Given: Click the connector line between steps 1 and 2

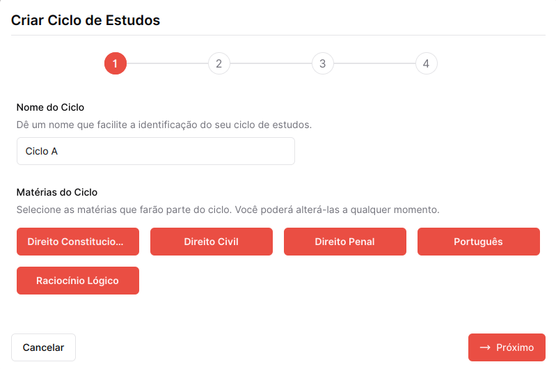Looking at the screenshot, I should pyautogui.click(x=167, y=64).
